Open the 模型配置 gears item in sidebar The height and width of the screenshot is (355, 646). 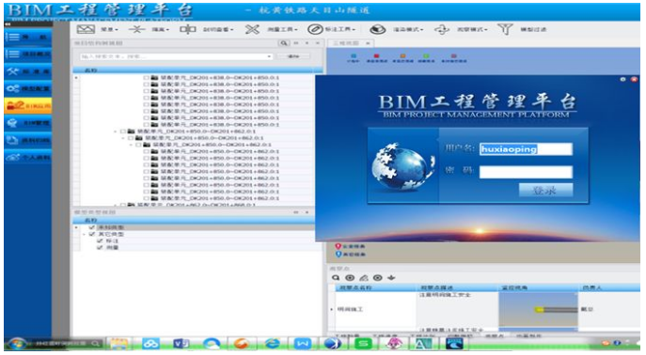(x=28, y=89)
